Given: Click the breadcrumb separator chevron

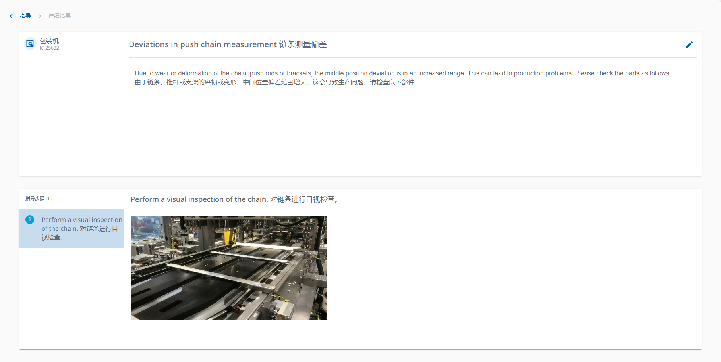Looking at the screenshot, I should 40,16.
